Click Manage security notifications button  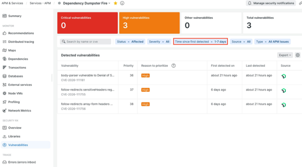(271, 3)
